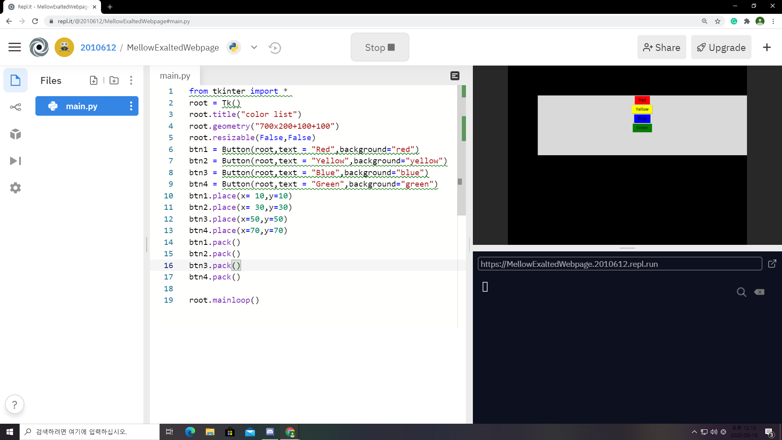Clear the console output
This screenshot has height=440, width=782.
[x=759, y=292]
